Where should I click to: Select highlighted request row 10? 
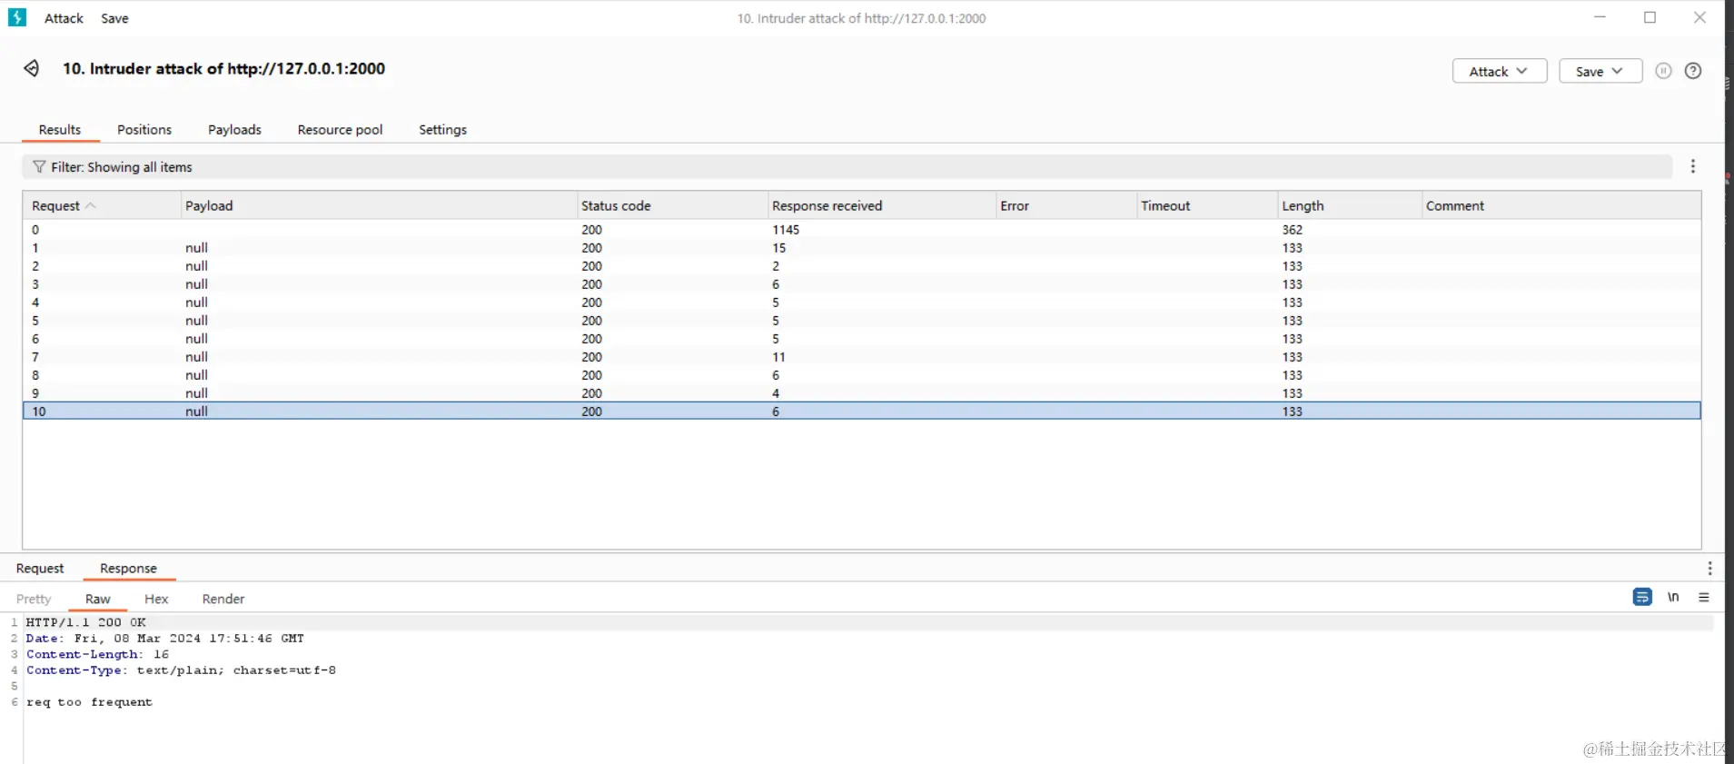[x=861, y=412]
